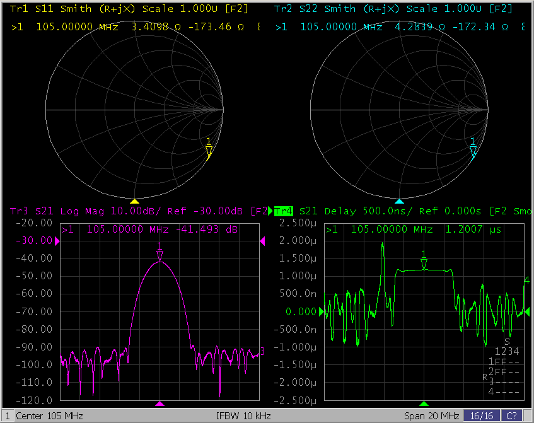
Task: Click the 16/16 averaging counter
Action: point(481,417)
